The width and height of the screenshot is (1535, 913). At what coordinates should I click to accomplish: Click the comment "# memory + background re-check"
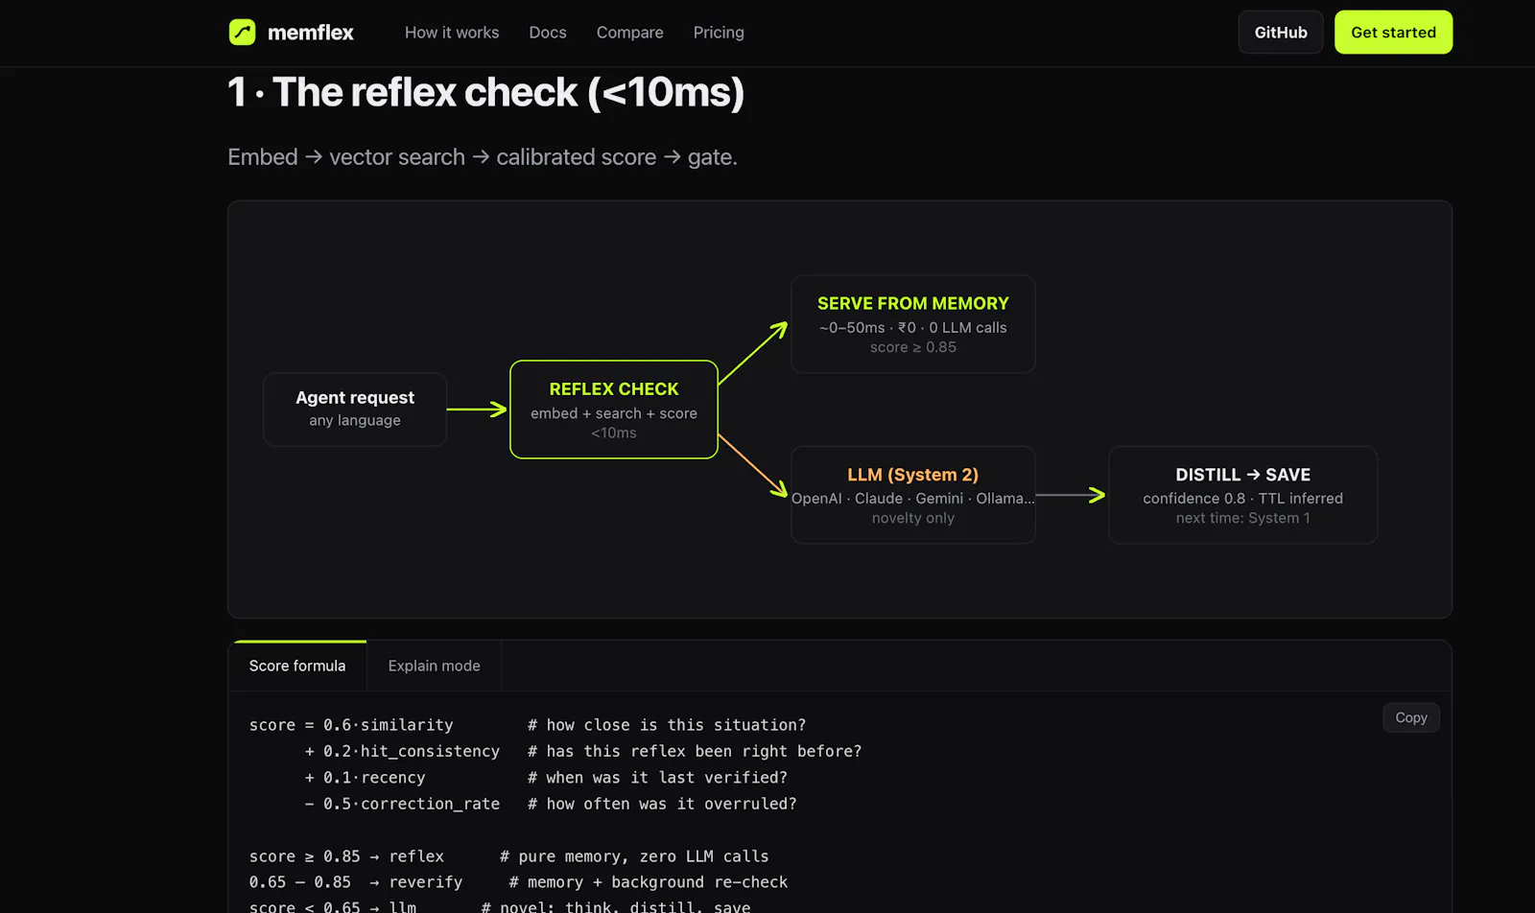tap(649, 882)
